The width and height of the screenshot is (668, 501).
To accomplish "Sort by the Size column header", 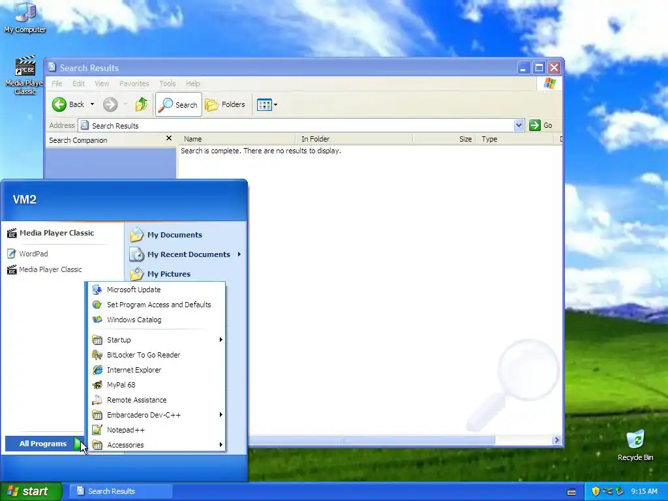I will click(x=444, y=139).
